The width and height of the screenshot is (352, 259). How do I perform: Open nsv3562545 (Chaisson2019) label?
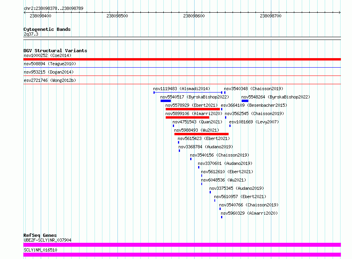(254, 113)
